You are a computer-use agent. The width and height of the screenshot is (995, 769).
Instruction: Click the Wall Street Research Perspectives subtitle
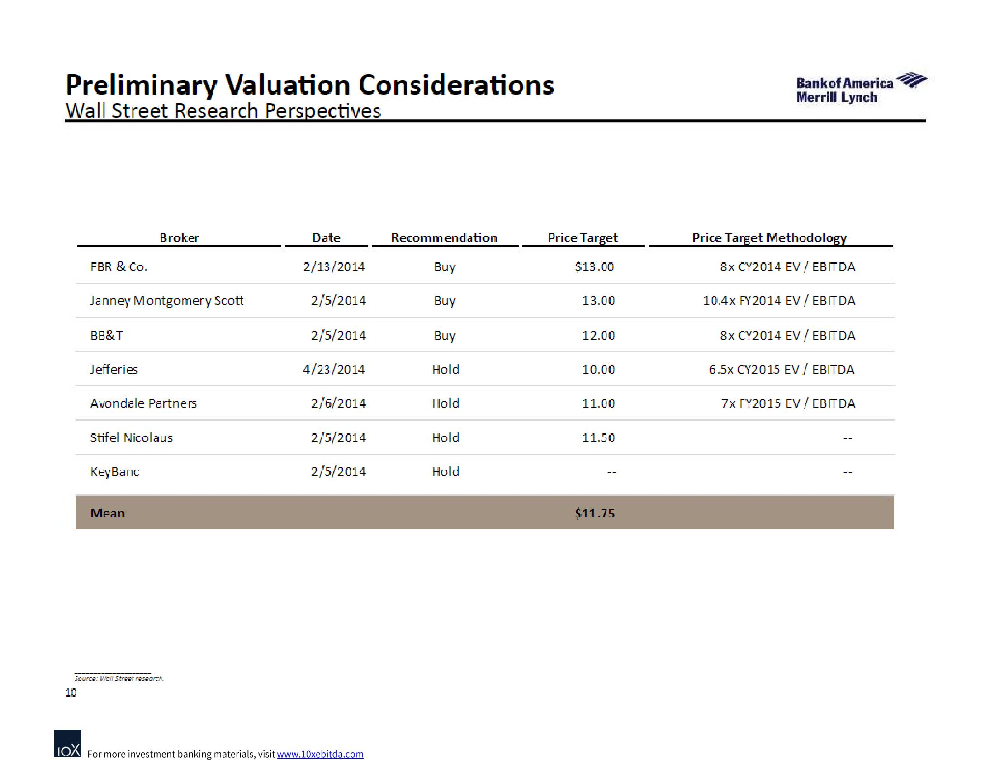point(223,111)
